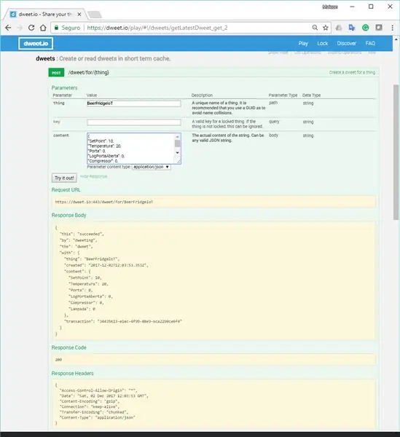Click the 'Try it out!' button

click(64, 178)
